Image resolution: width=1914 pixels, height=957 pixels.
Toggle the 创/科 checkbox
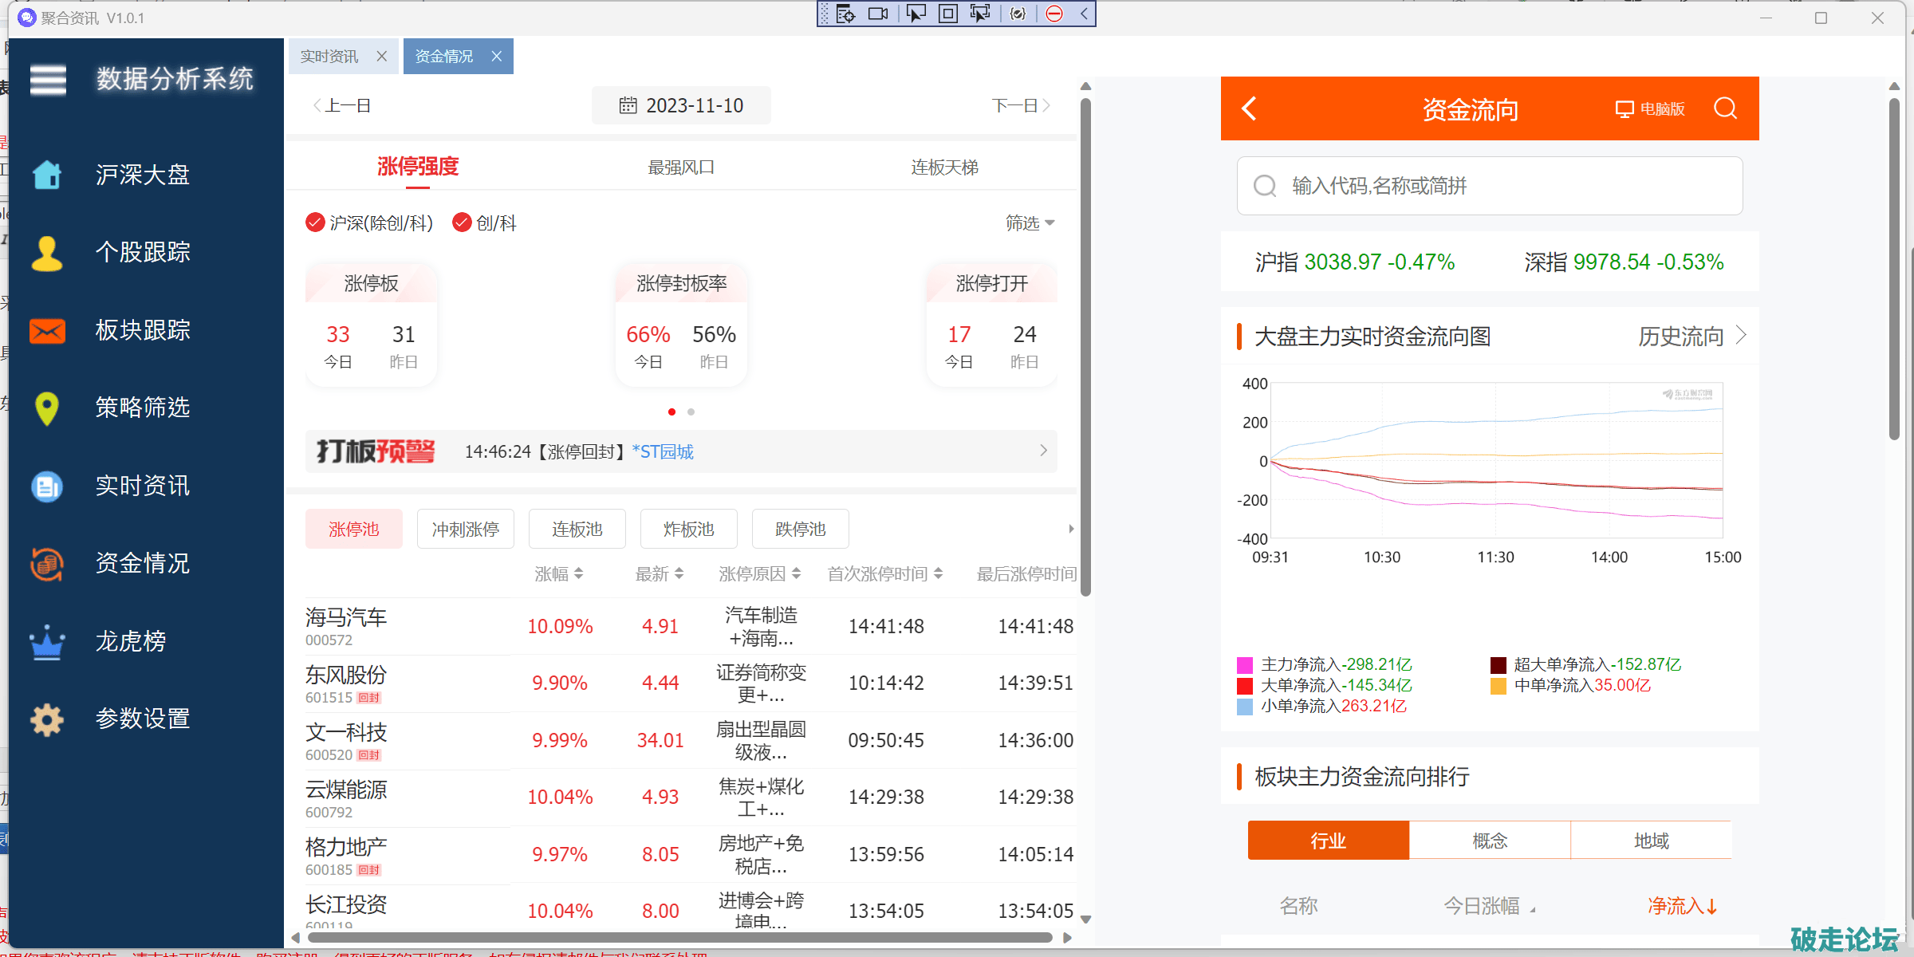click(x=461, y=223)
